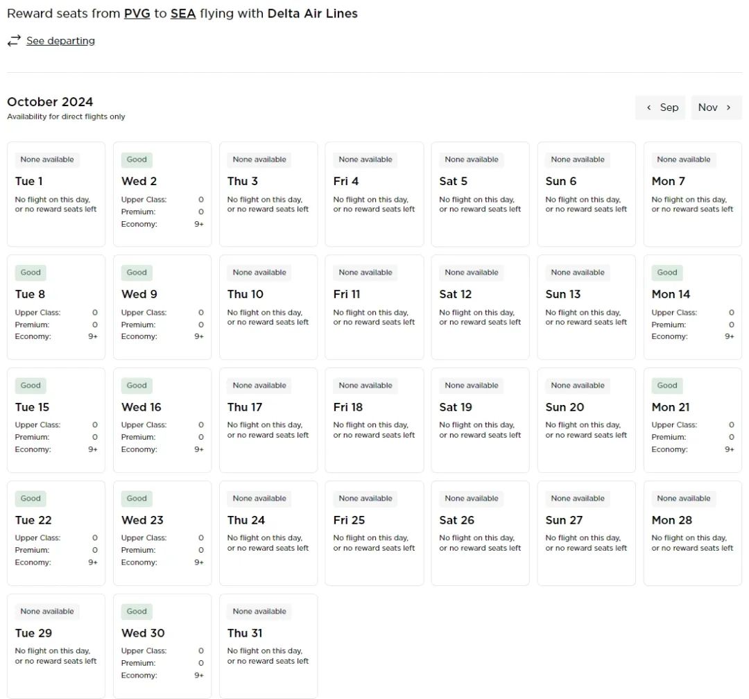Choose the Mon 21 availability card
The height and width of the screenshot is (699, 749).
(692, 420)
